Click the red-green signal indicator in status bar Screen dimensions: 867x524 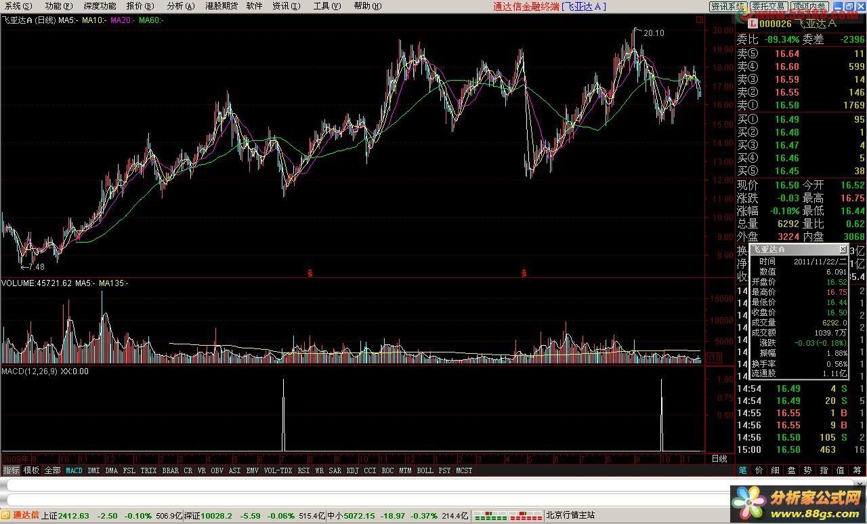tap(508, 516)
